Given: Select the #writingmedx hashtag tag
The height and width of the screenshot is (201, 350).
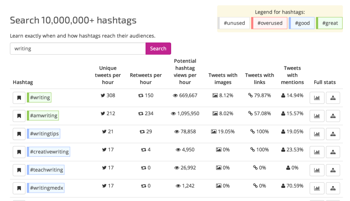Looking at the screenshot, I should pyautogui.click(x=46, y=188).
